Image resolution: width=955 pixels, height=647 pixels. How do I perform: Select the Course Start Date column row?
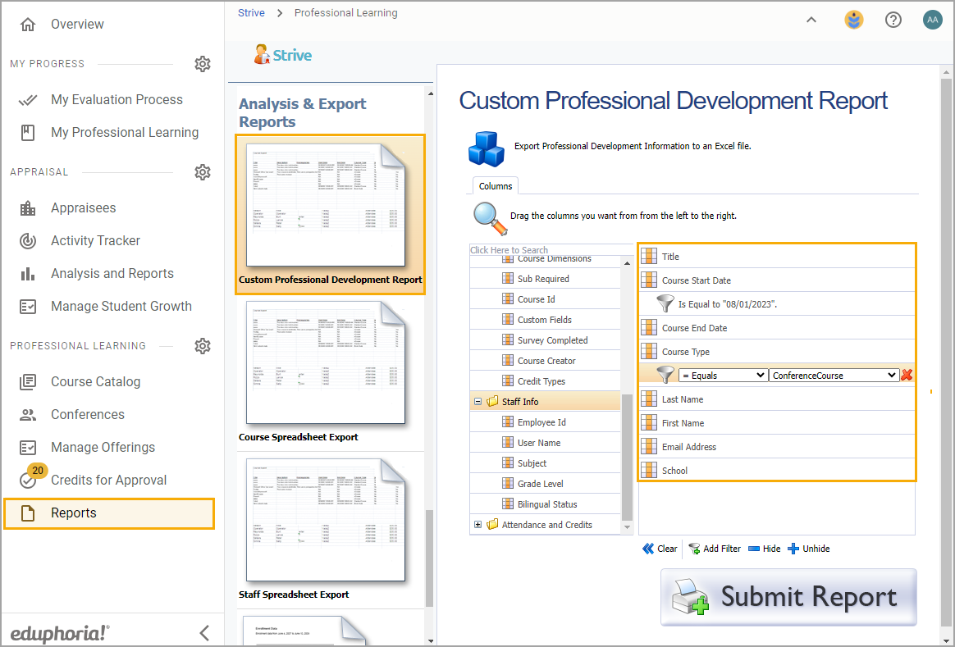pyautogui.click(x=777, y=280)
